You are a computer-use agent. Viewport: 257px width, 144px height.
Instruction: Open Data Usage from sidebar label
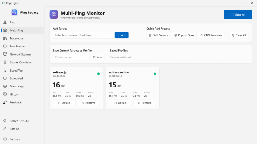pyautogui.click(x=17, y=86)
